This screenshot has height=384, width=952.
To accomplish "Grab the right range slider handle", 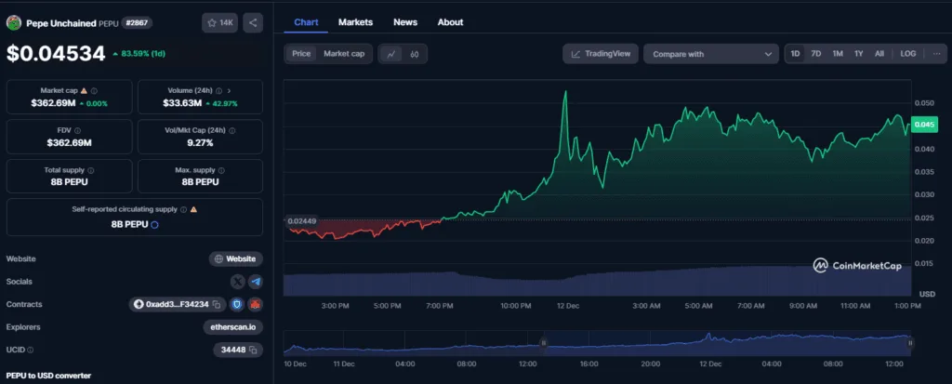I will [910, 343].
